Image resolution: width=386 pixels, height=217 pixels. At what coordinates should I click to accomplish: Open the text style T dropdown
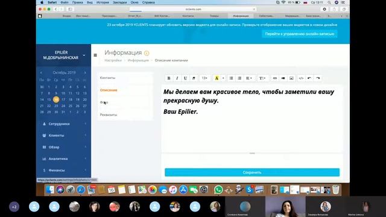click(262, 78)
